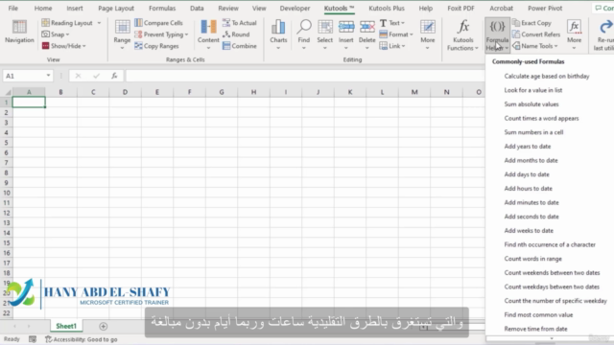Click the To Actual icon
The image size is (614, 345).
tap(226, 23)
